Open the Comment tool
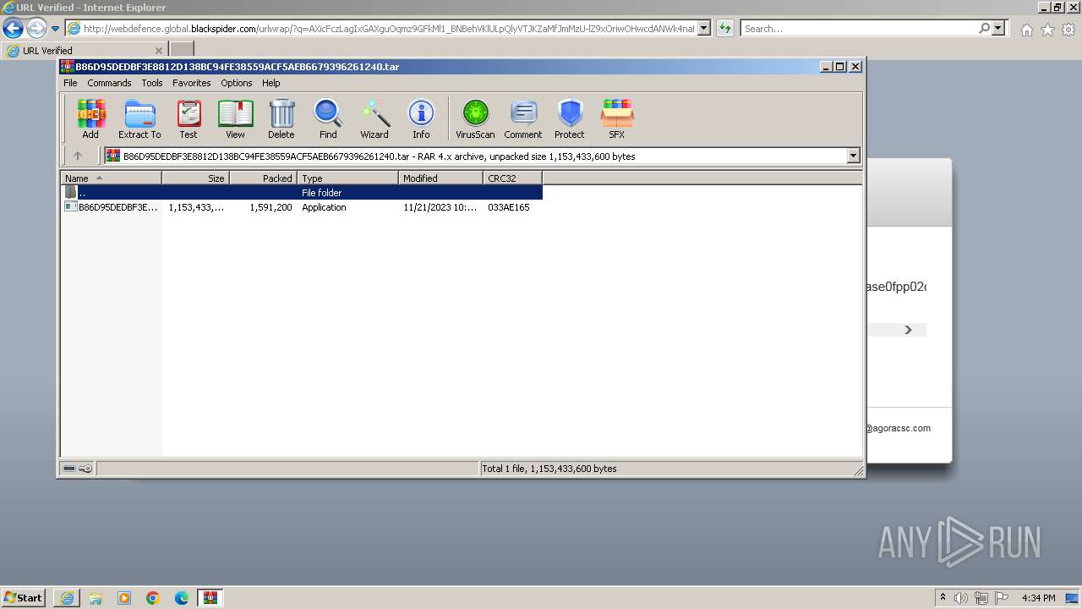 coord(523,119)
